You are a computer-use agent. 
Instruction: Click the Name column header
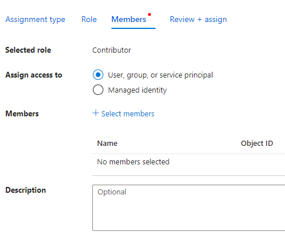pos(107,144)
